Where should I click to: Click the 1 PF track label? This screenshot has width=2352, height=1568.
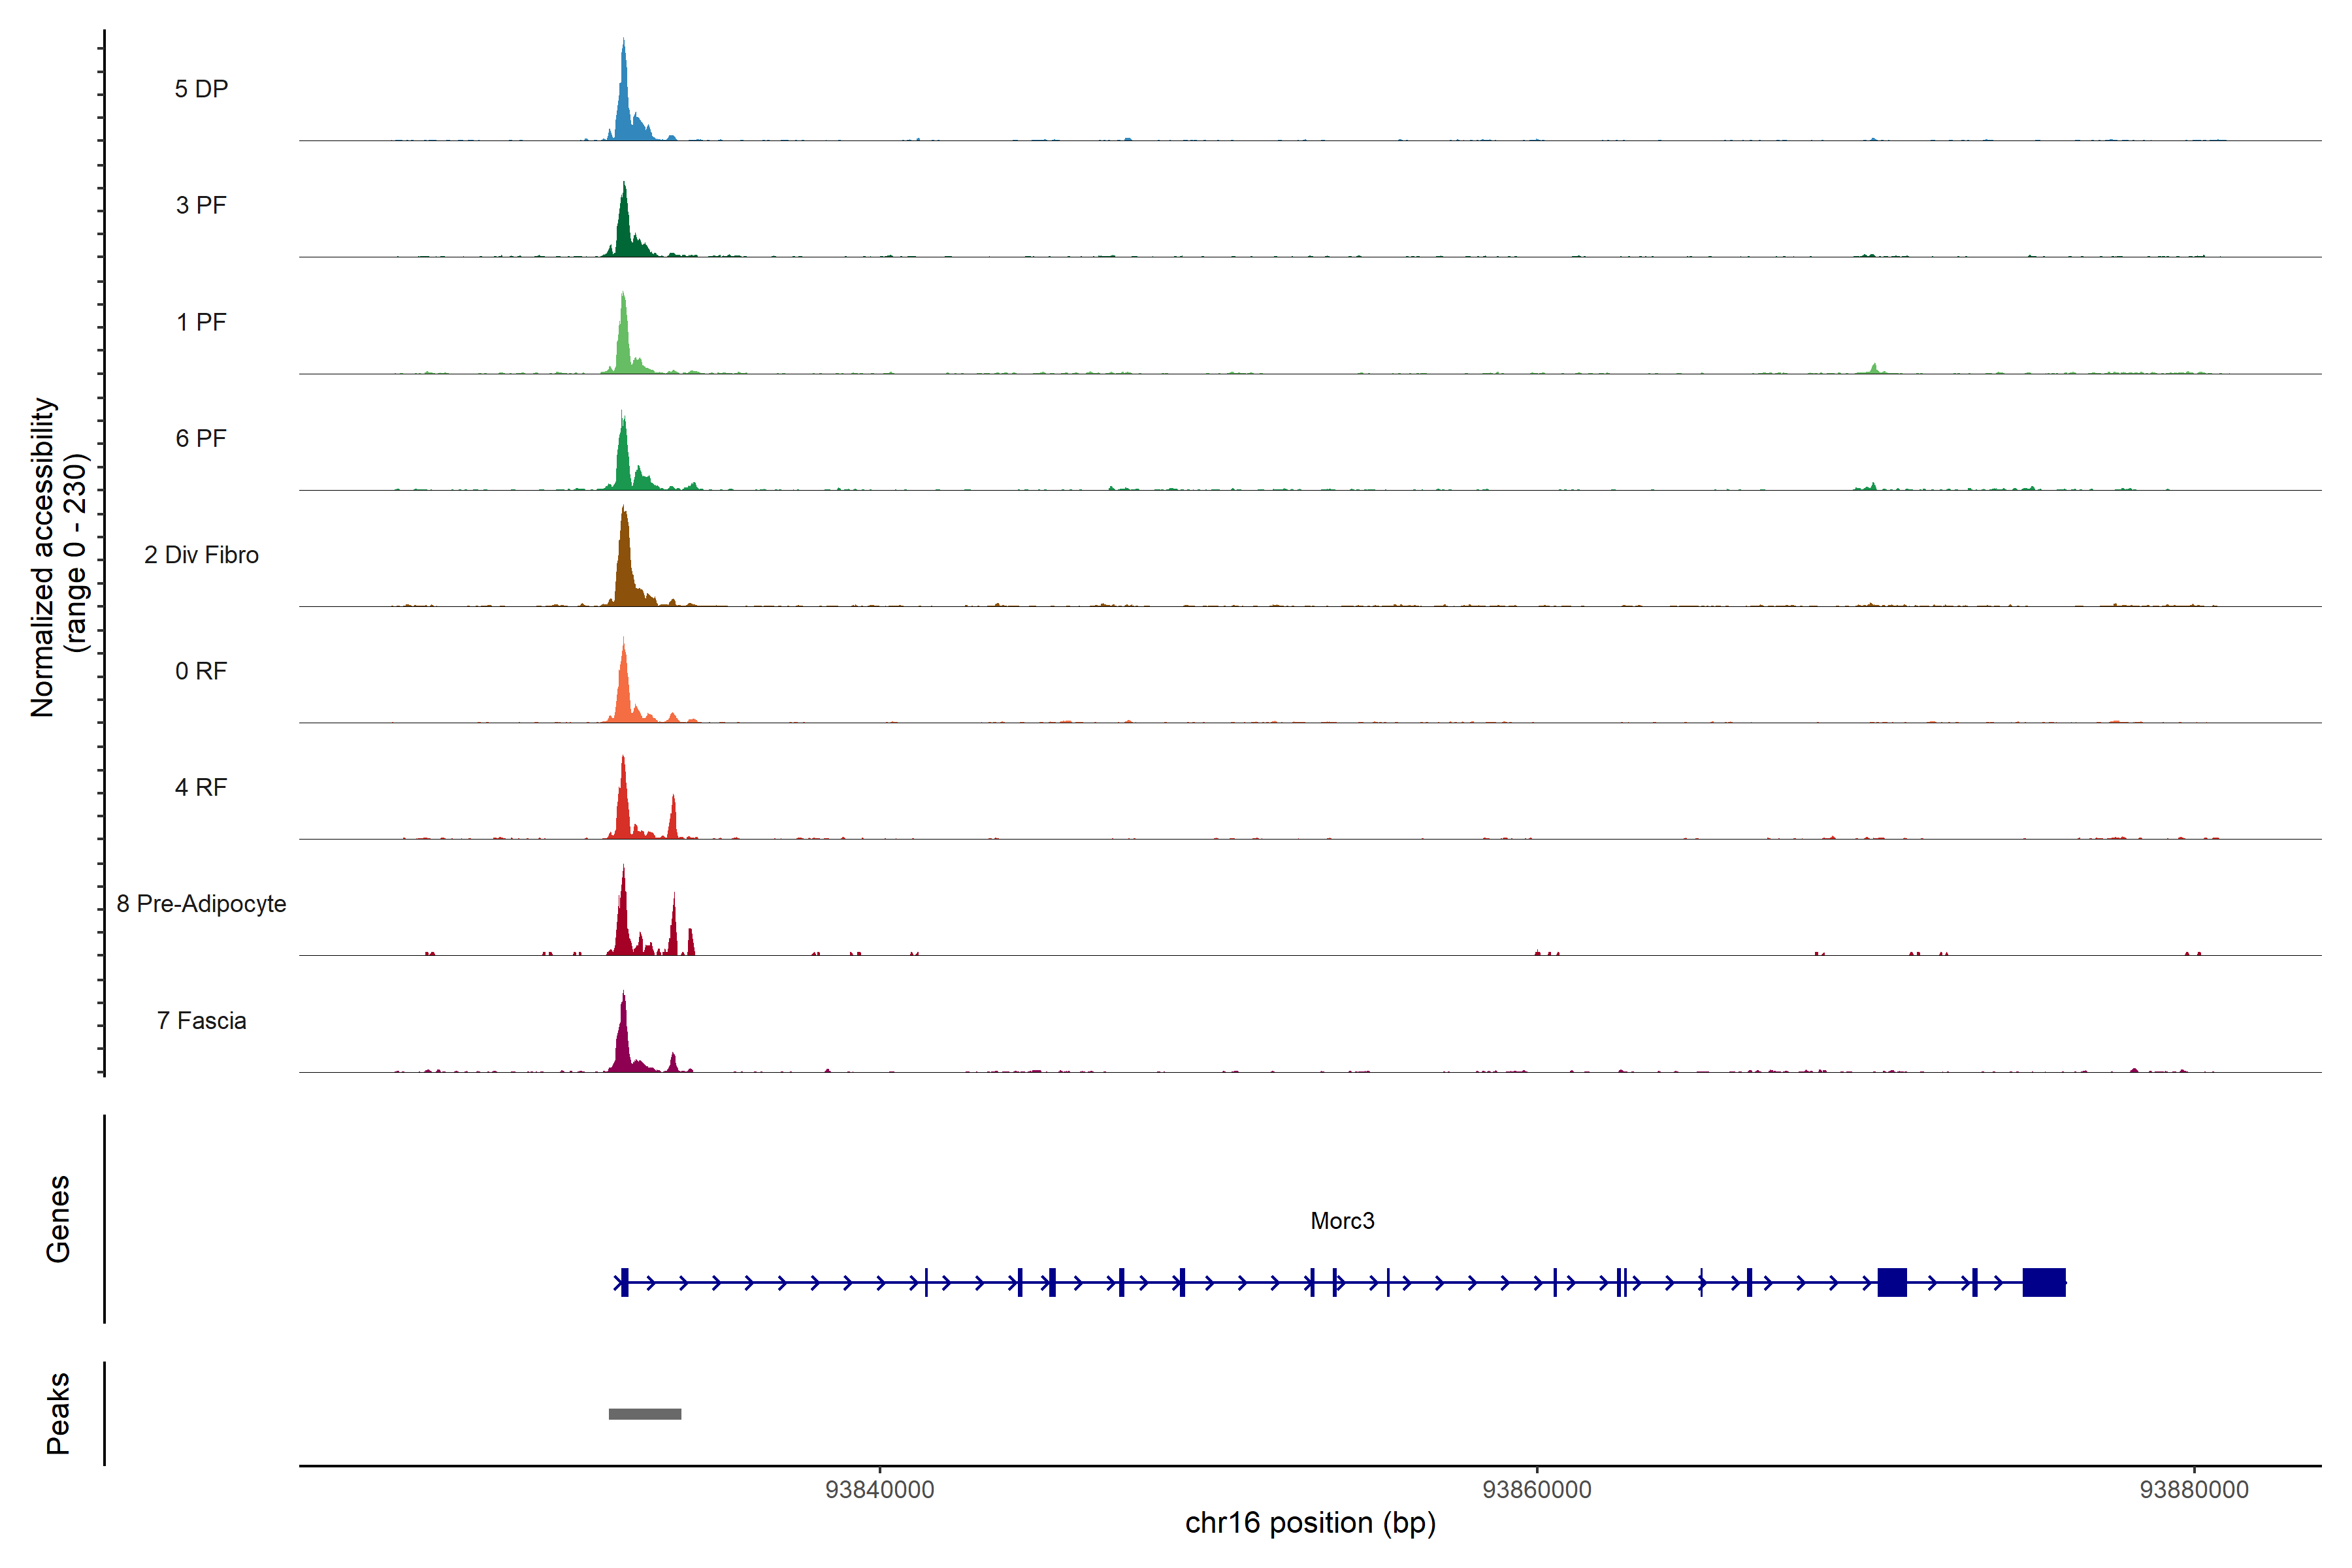click(x=201, y=322)
